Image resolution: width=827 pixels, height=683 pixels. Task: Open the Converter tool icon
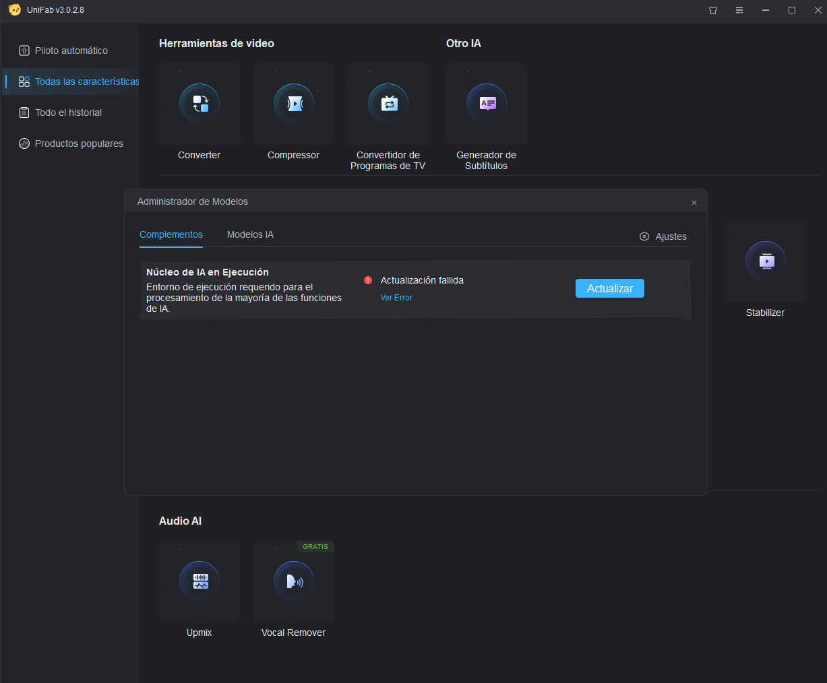point(200,104)
